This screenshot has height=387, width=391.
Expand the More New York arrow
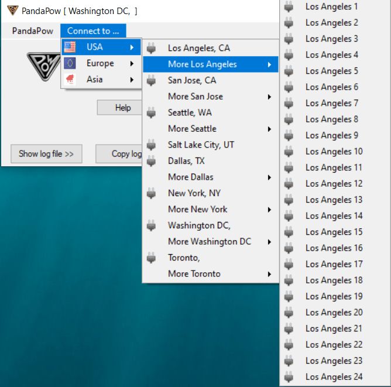(x=269, y=209)
